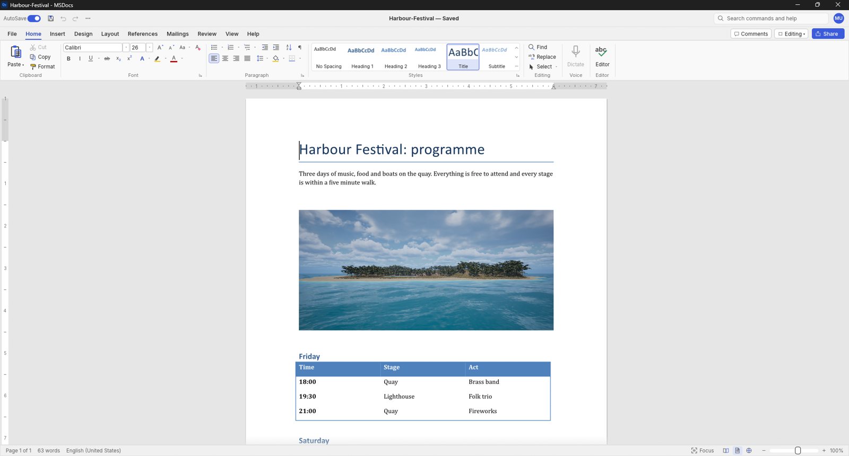Apply the Heading 1 style
Image resolution: width=849 pixels, height=456 pixels.
coord(362,57)
